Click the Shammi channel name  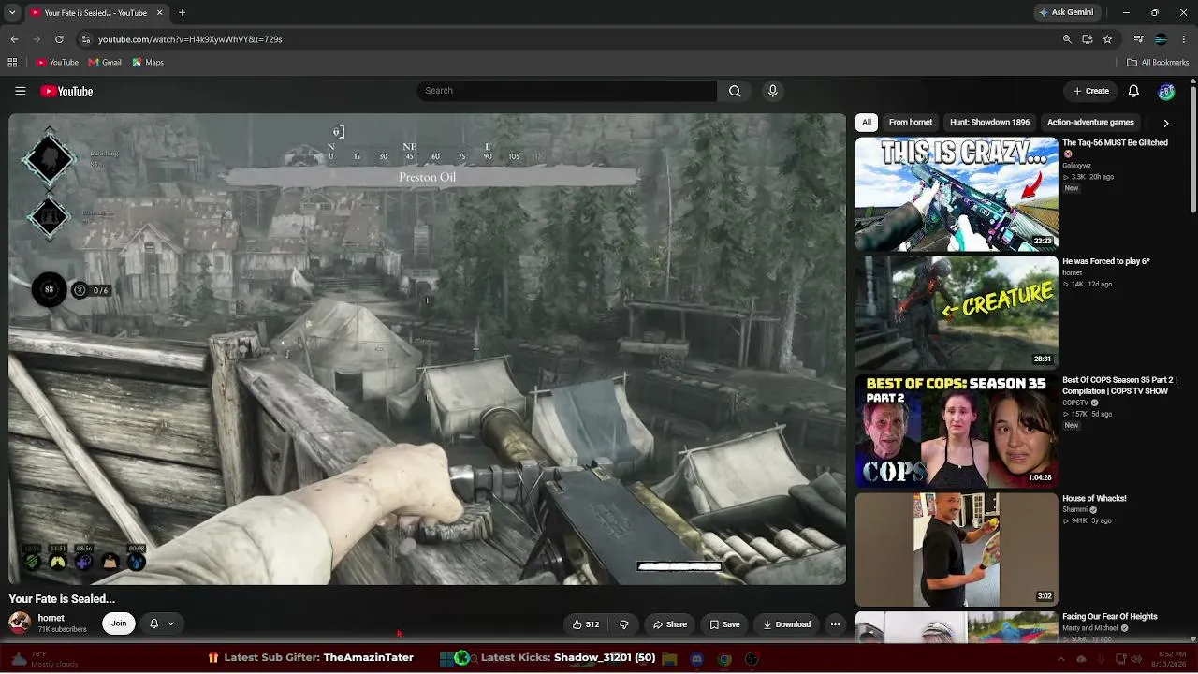pos(1075,509)
